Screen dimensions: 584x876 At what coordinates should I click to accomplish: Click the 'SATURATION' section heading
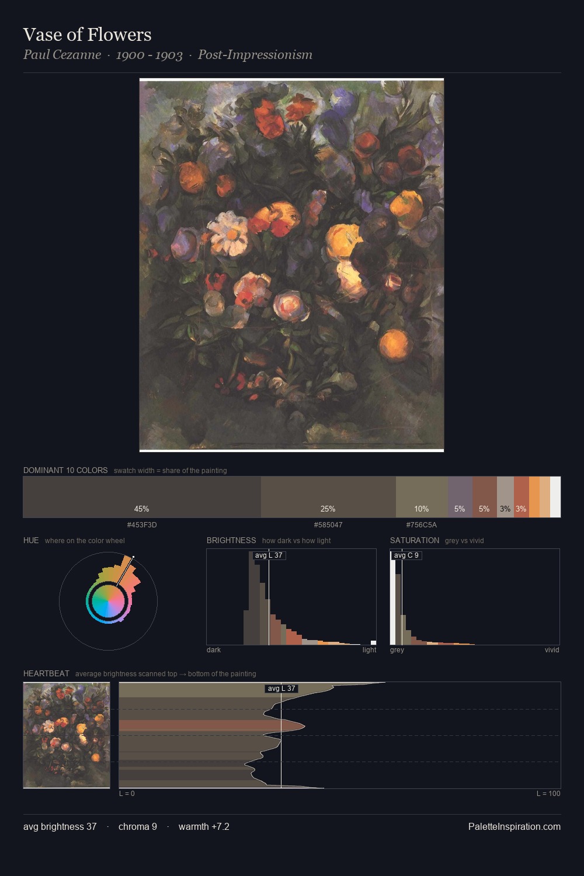tap(415, 540)
